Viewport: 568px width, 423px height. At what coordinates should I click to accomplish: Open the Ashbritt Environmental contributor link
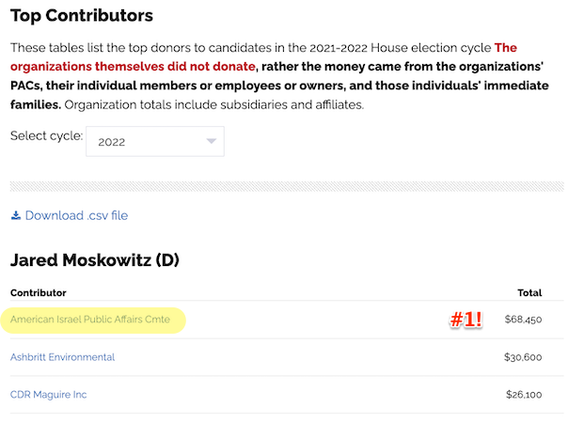click(x=62, y=357)
